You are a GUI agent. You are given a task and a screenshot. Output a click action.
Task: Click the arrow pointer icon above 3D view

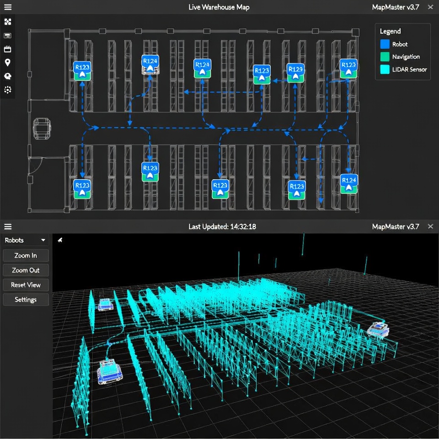[60, 240]
